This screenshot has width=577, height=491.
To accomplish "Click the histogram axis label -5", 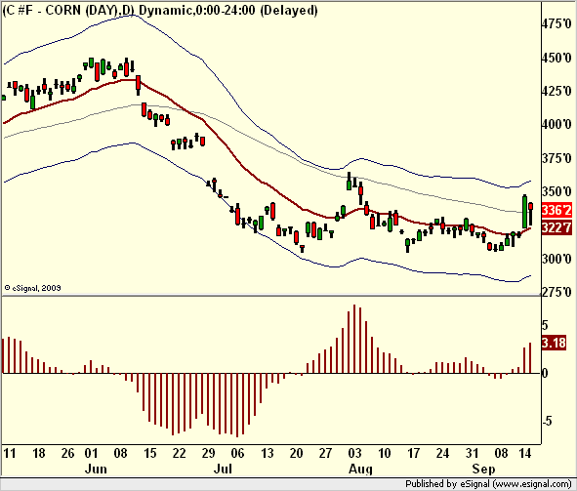I will pyautogui.click(x=547, y=421).
